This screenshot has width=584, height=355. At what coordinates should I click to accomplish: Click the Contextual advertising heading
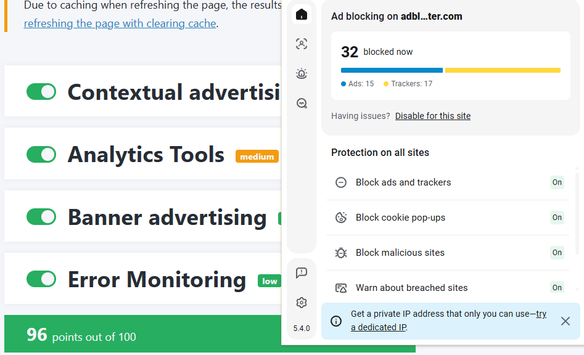(x=173, y=92)
